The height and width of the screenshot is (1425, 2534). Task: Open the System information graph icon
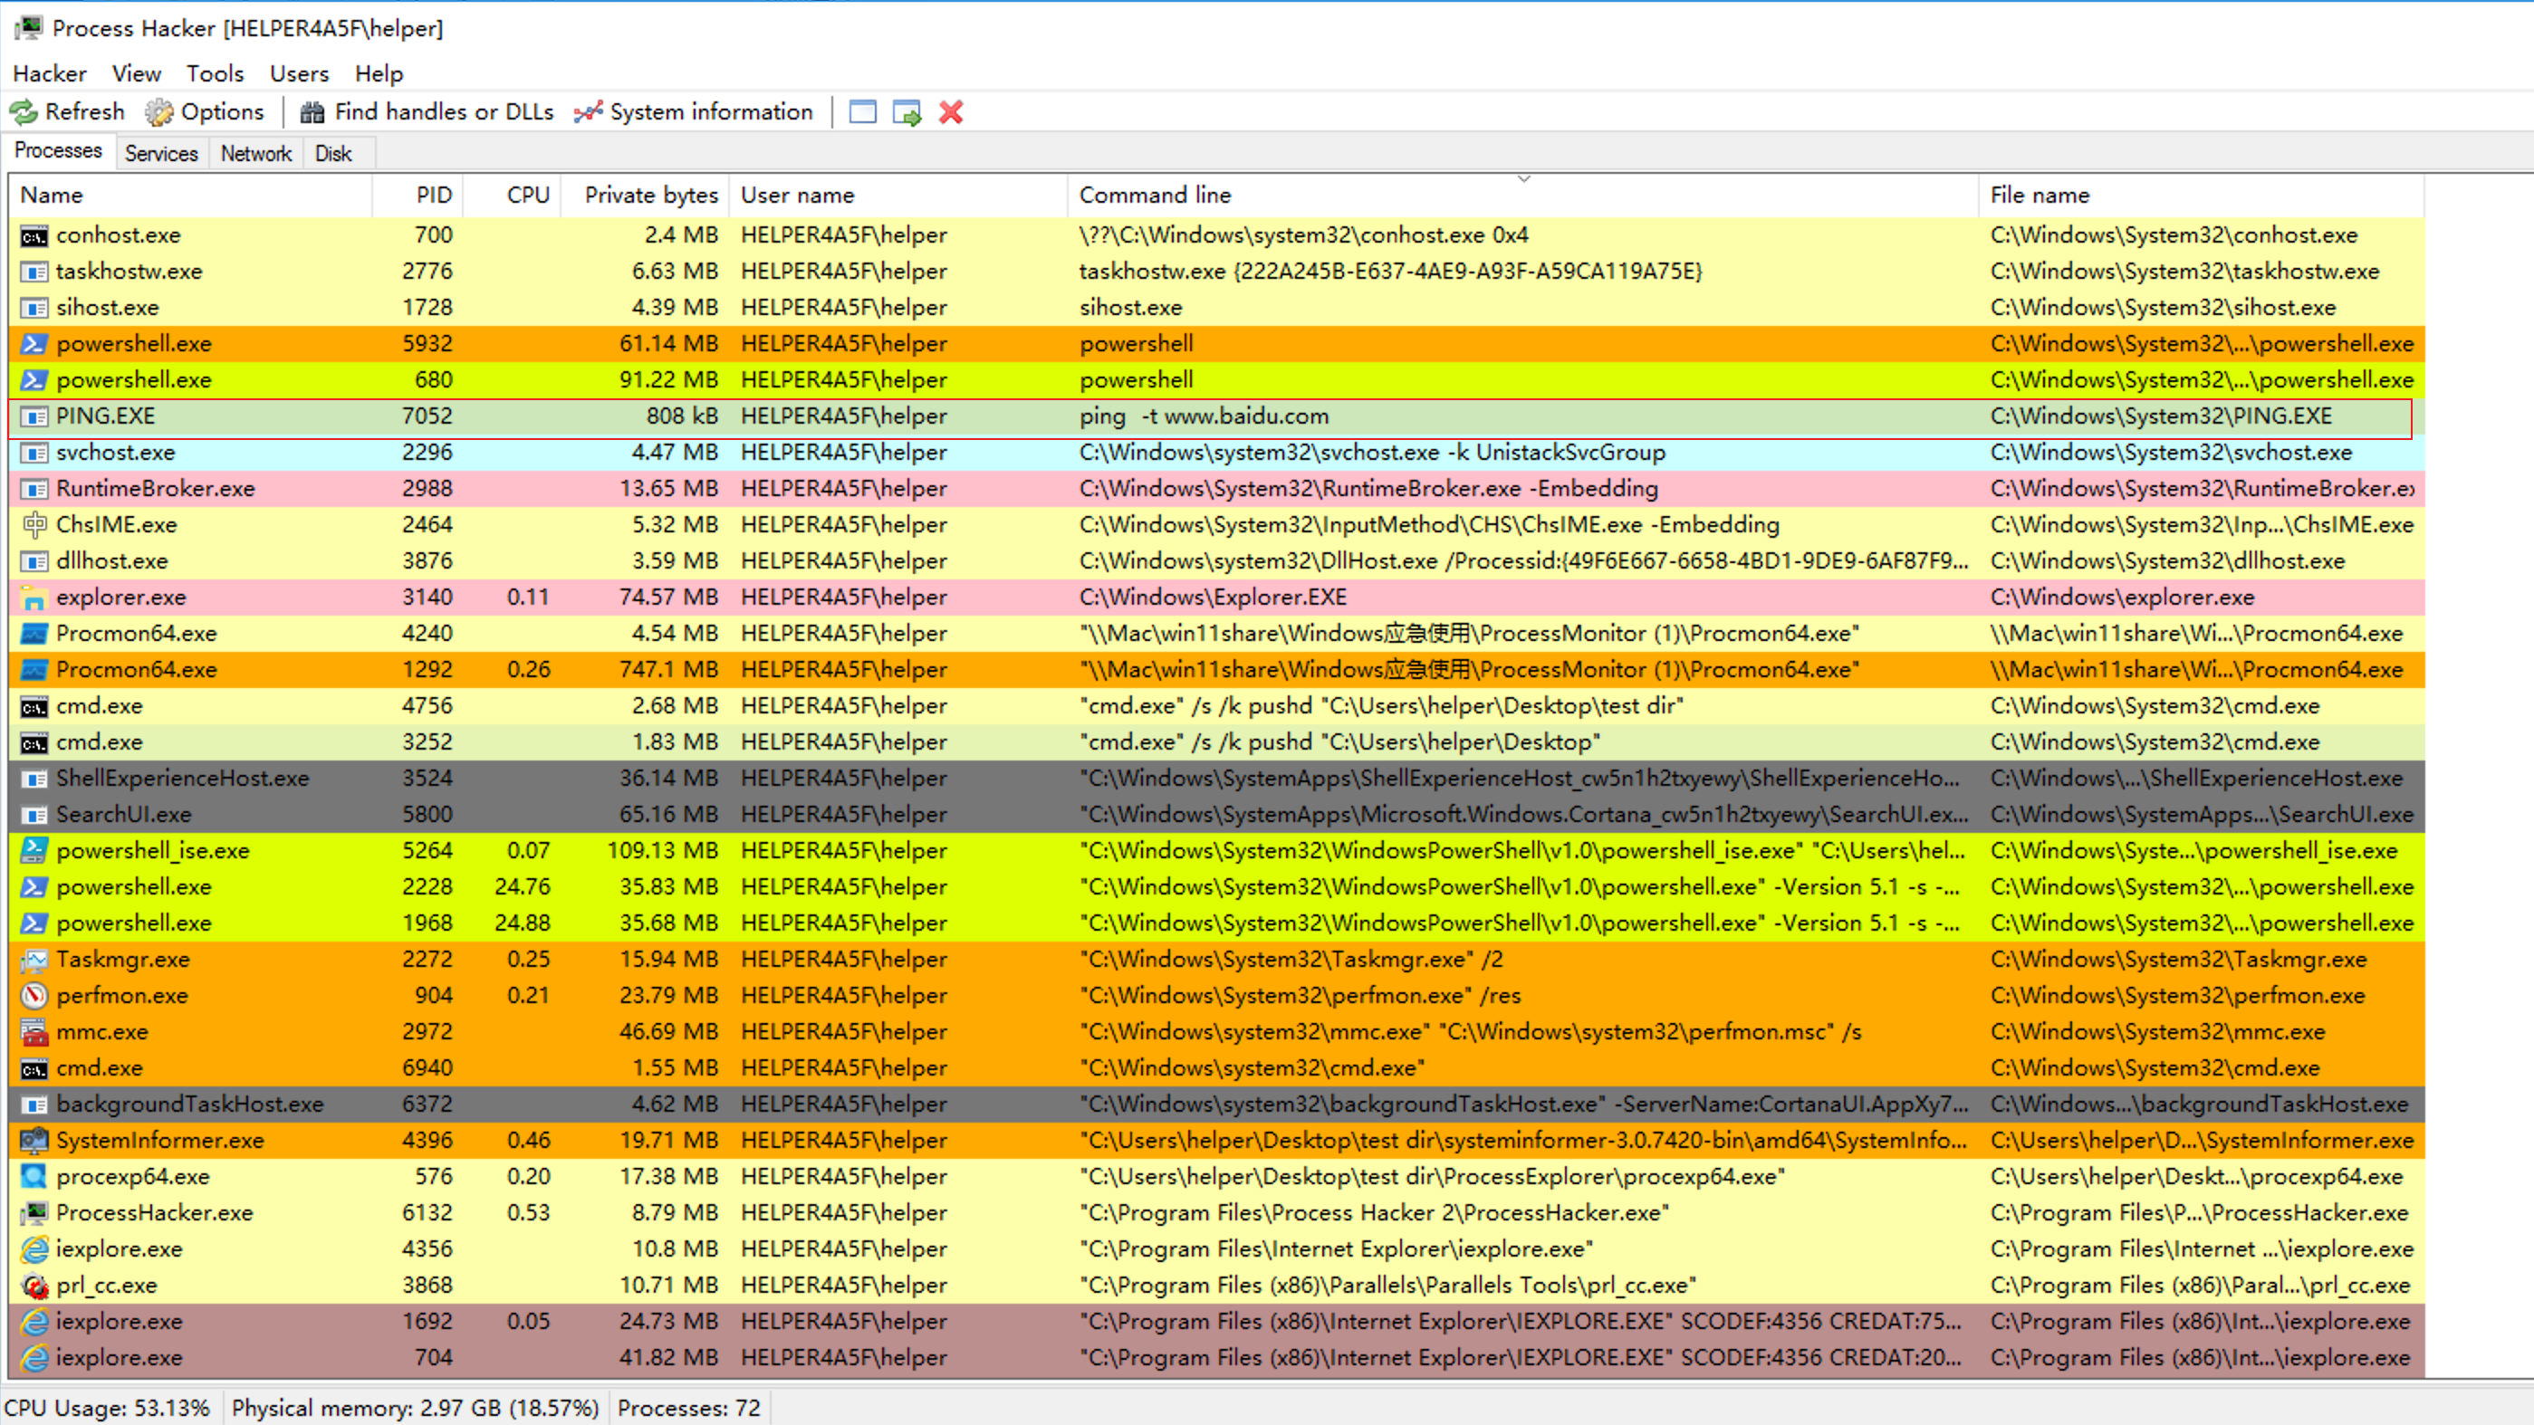(589, 112)
